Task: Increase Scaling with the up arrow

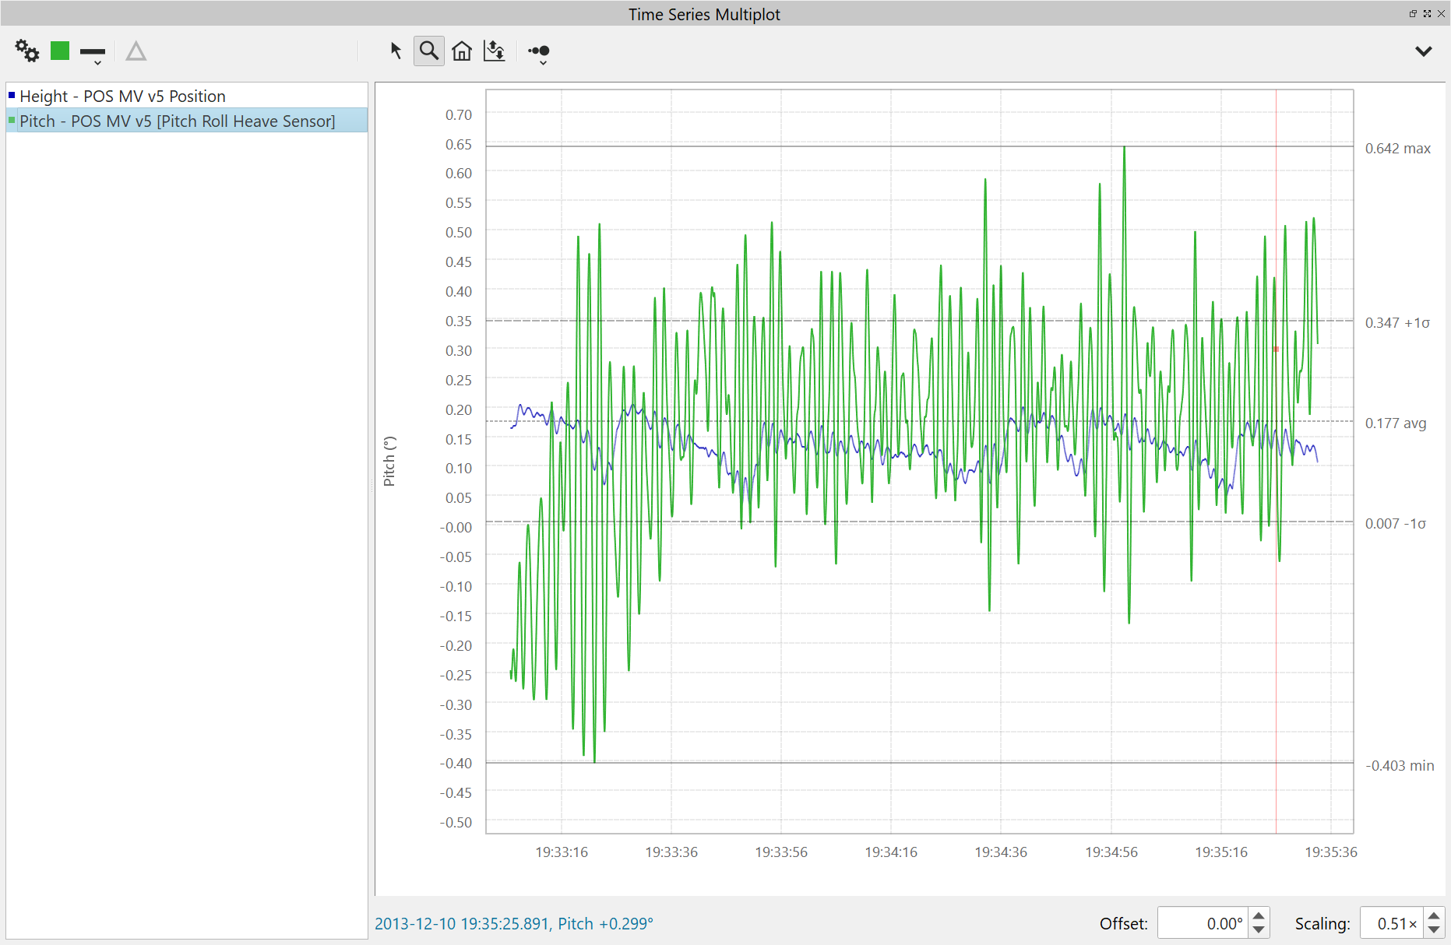Action: pos(1433,916)
